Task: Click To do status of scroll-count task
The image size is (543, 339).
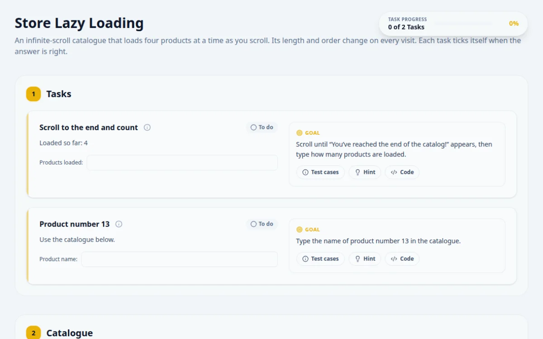Action: pos(262,127)
